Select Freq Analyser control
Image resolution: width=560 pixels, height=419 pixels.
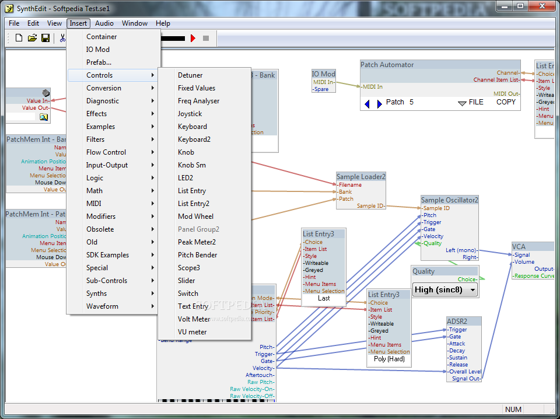point(204,101)
